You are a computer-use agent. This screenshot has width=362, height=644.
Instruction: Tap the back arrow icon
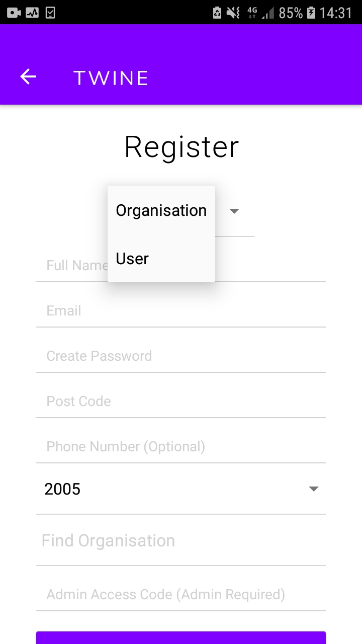click(x=28, y=77)
